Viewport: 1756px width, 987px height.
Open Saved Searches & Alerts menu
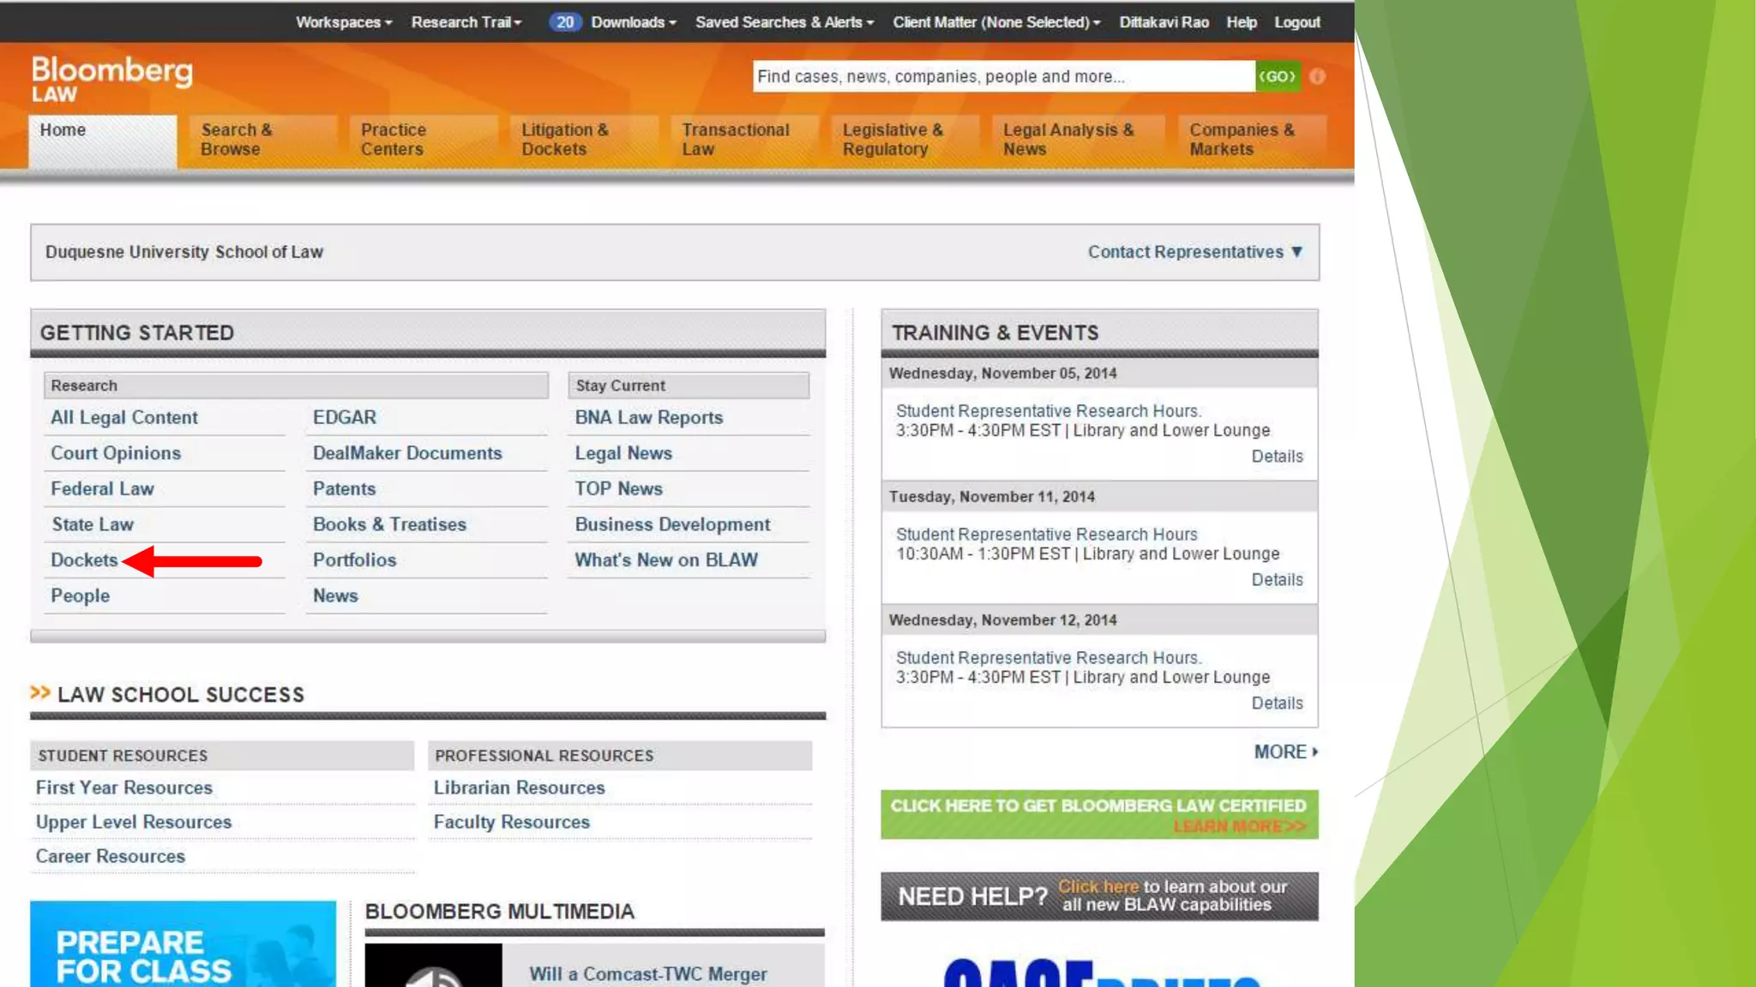(x=784, y=22)
